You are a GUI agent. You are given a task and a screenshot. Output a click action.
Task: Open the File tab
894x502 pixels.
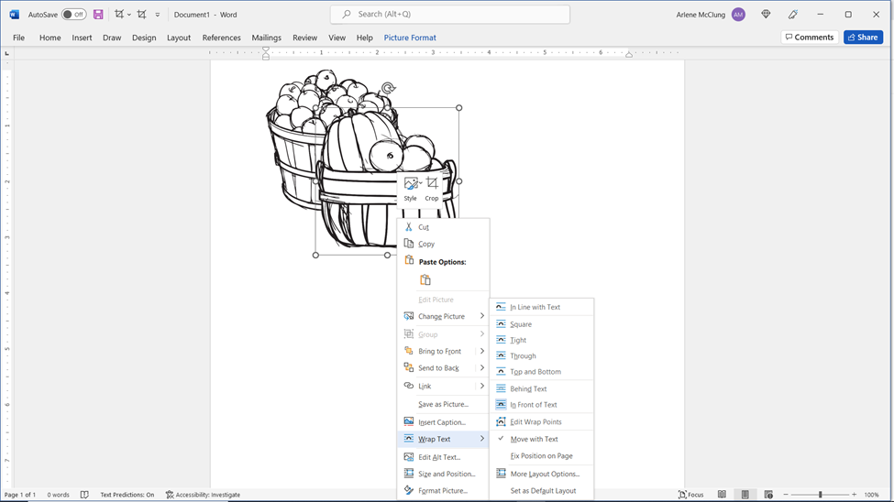tap(19, 38)
